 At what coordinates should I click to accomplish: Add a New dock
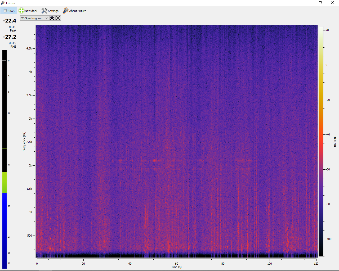(28, 11)
